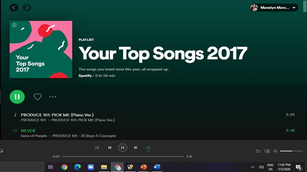Open the connect to a device menu

(x=267, y=151)
